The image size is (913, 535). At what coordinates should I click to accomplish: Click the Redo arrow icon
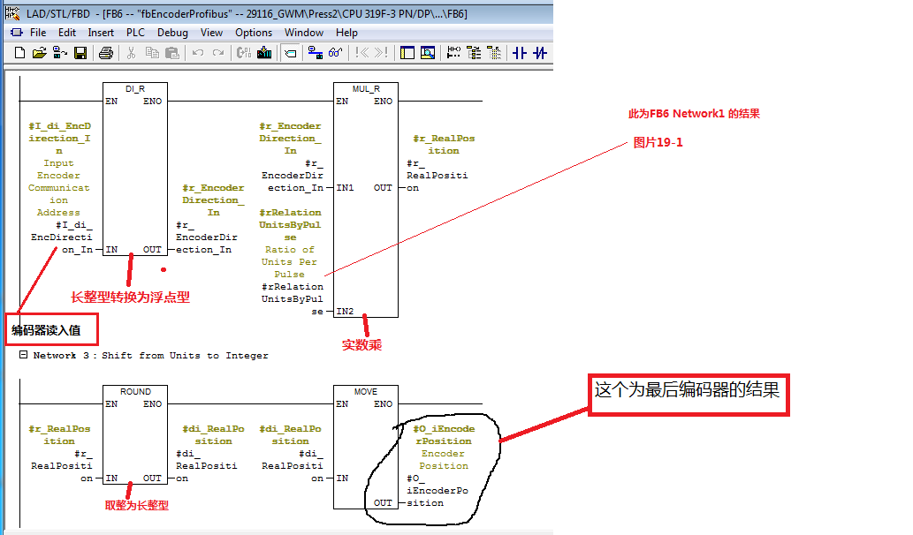(218, 53)
